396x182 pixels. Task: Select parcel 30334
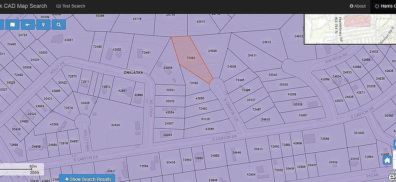pyautogui.click(x=167, y=135)
